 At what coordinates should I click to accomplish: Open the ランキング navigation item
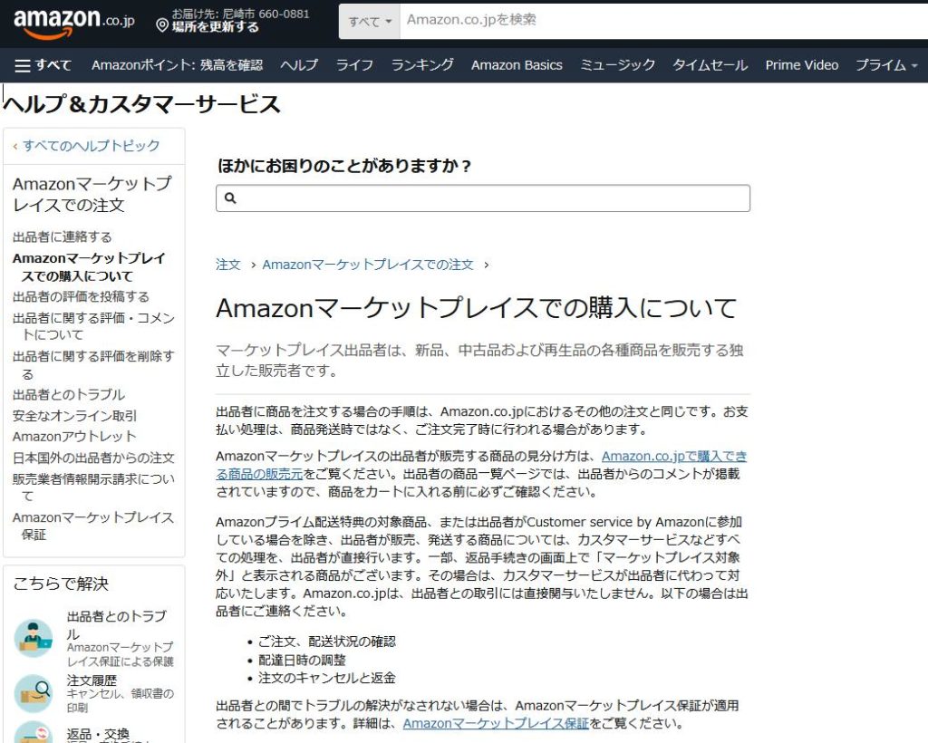pos(421,64)
